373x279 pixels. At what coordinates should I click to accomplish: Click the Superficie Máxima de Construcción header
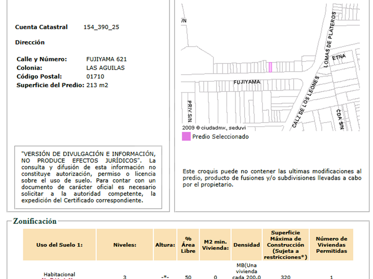pyautogui.click(x=286, y=245)
